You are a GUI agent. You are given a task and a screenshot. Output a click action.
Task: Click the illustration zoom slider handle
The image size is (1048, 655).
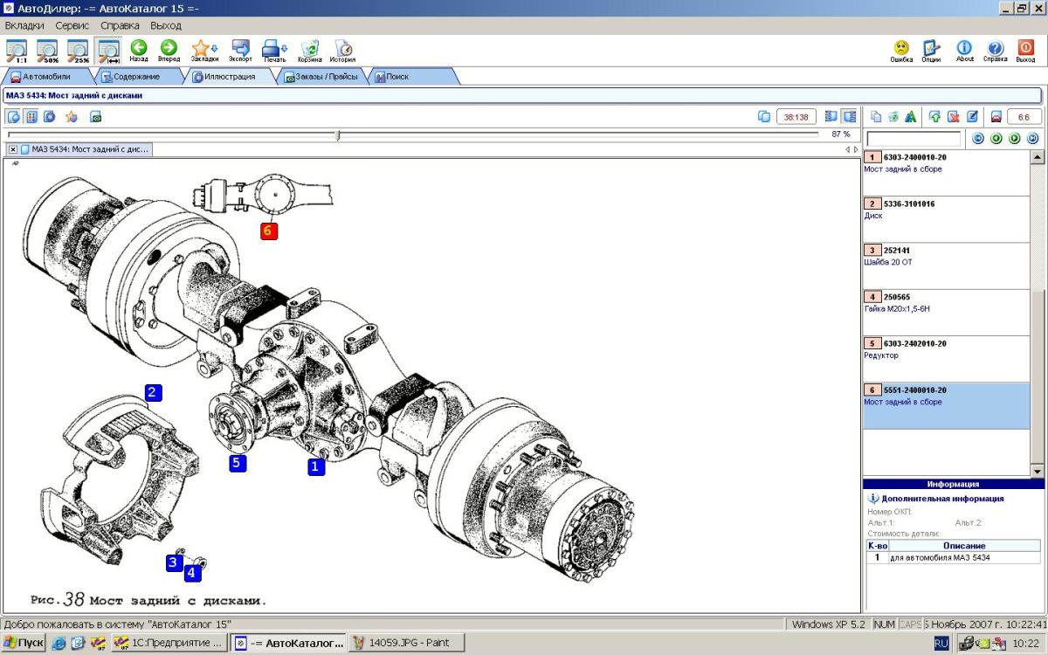click(x=338, y=134)
